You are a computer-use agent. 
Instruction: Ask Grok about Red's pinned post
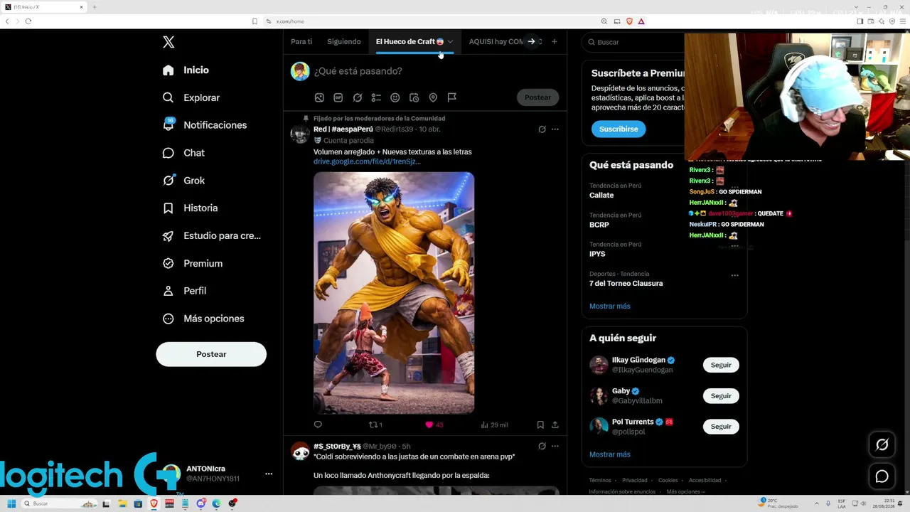click(x=542, y=129)
